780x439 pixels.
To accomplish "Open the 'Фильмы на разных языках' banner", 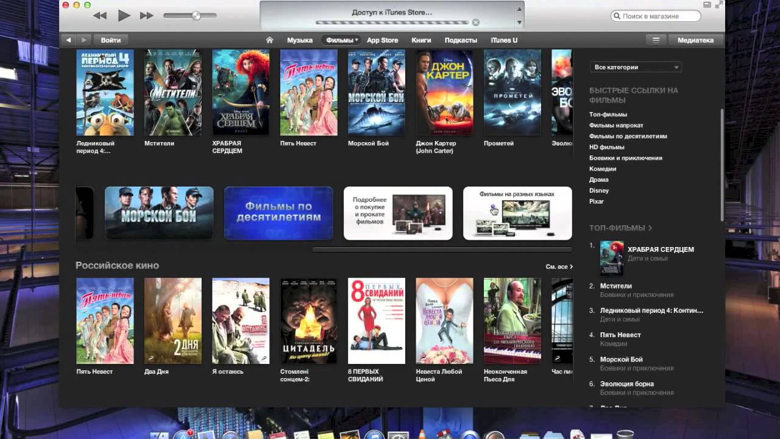I will click(x=517, y=213).
